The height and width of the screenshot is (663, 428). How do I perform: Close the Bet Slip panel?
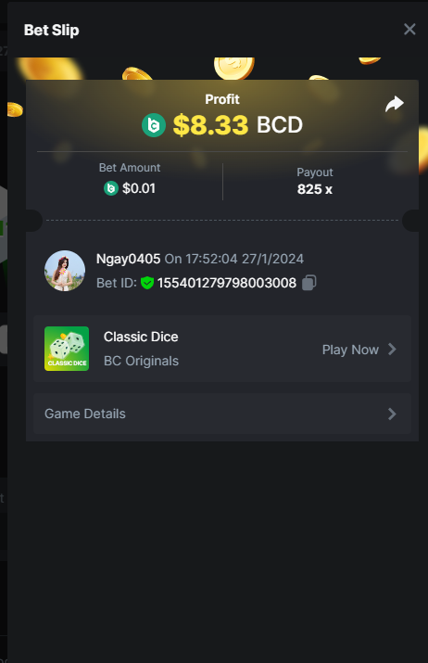409,29
